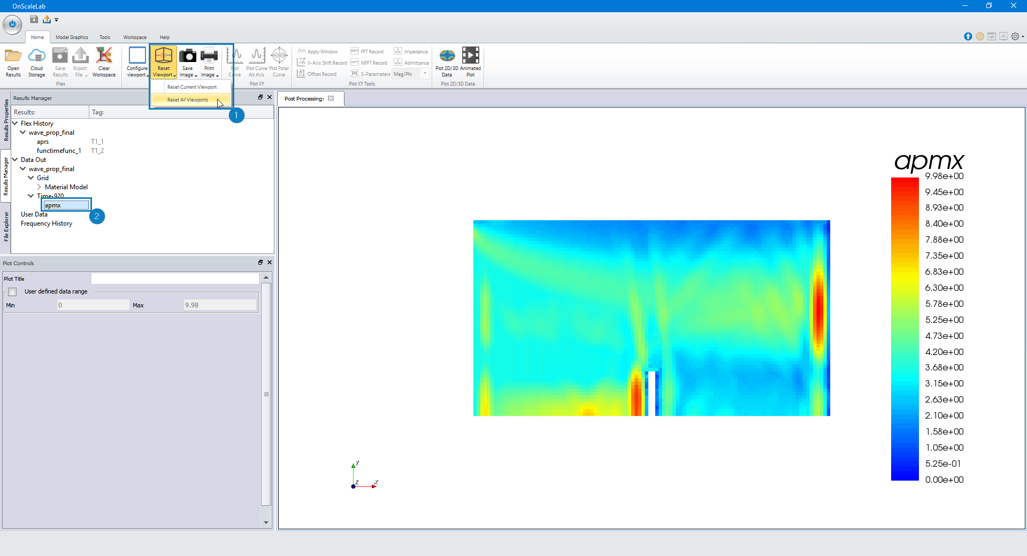Open Results folder icon
This screenshot has width=1027, height=556.
[x=13, y=56]
